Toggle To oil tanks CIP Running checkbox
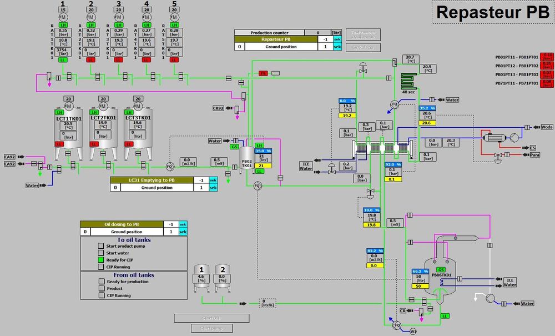The height and width of the screenshot is (336, 555). point(101,267)
